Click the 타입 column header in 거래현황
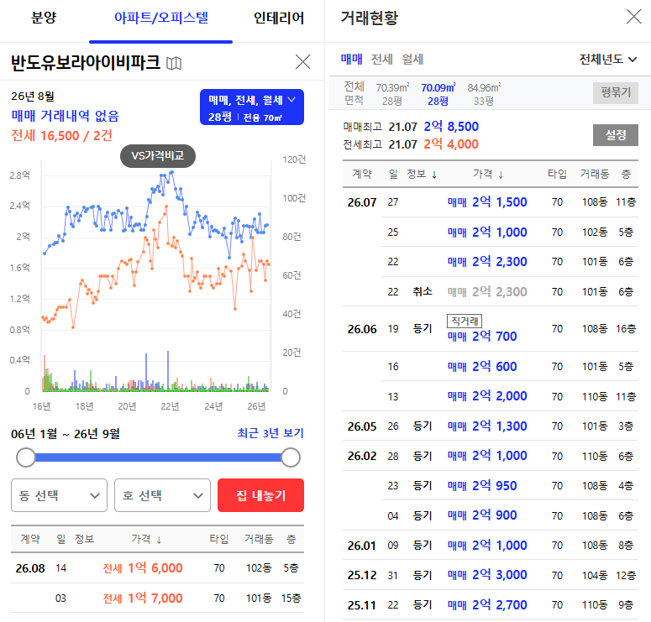The height and width of the screenshot is (622, 651). (x=557, y=174)
